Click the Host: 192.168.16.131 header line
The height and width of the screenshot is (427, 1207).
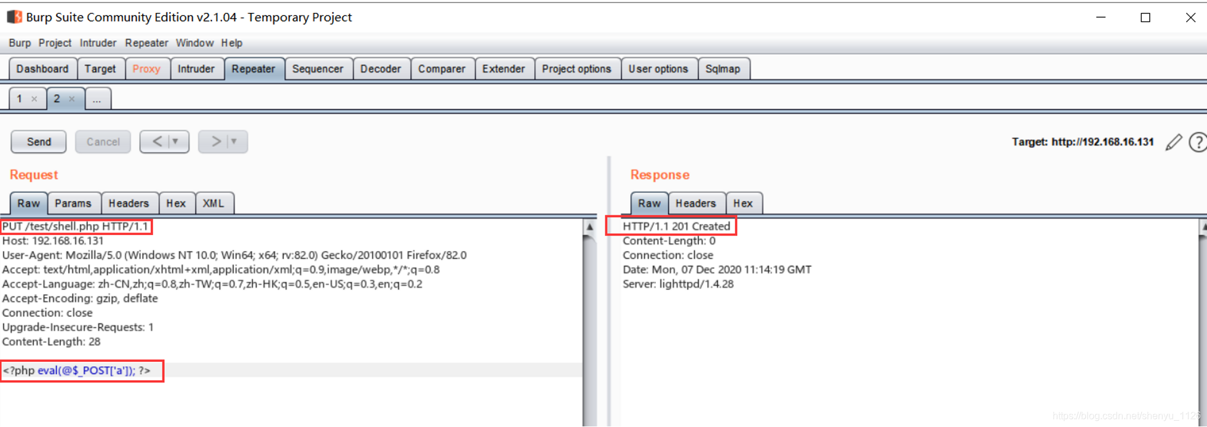point(53,241)
